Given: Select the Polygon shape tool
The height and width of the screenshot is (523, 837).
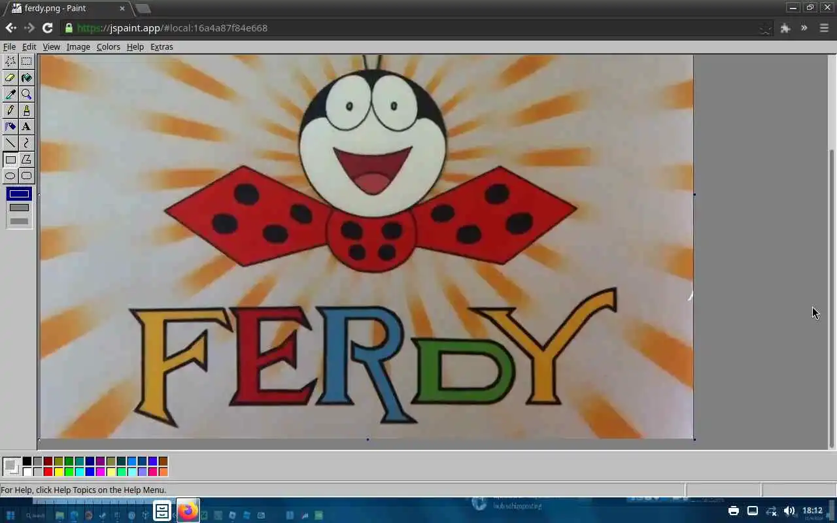Looking at the screenshot, I should click(x=26, y=160).
